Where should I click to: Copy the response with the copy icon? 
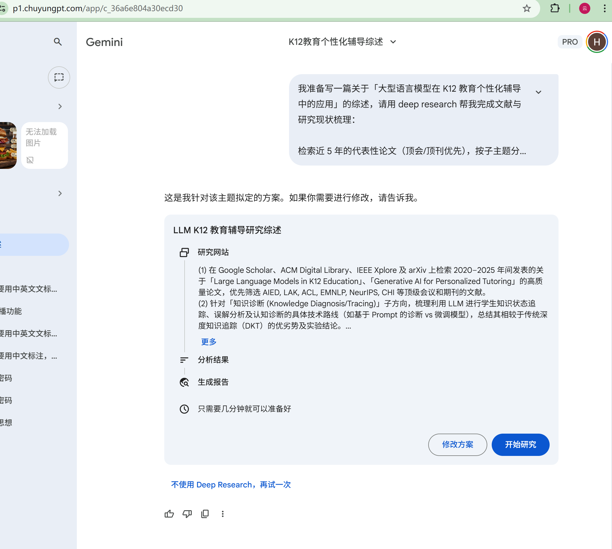tap(205, 514)
